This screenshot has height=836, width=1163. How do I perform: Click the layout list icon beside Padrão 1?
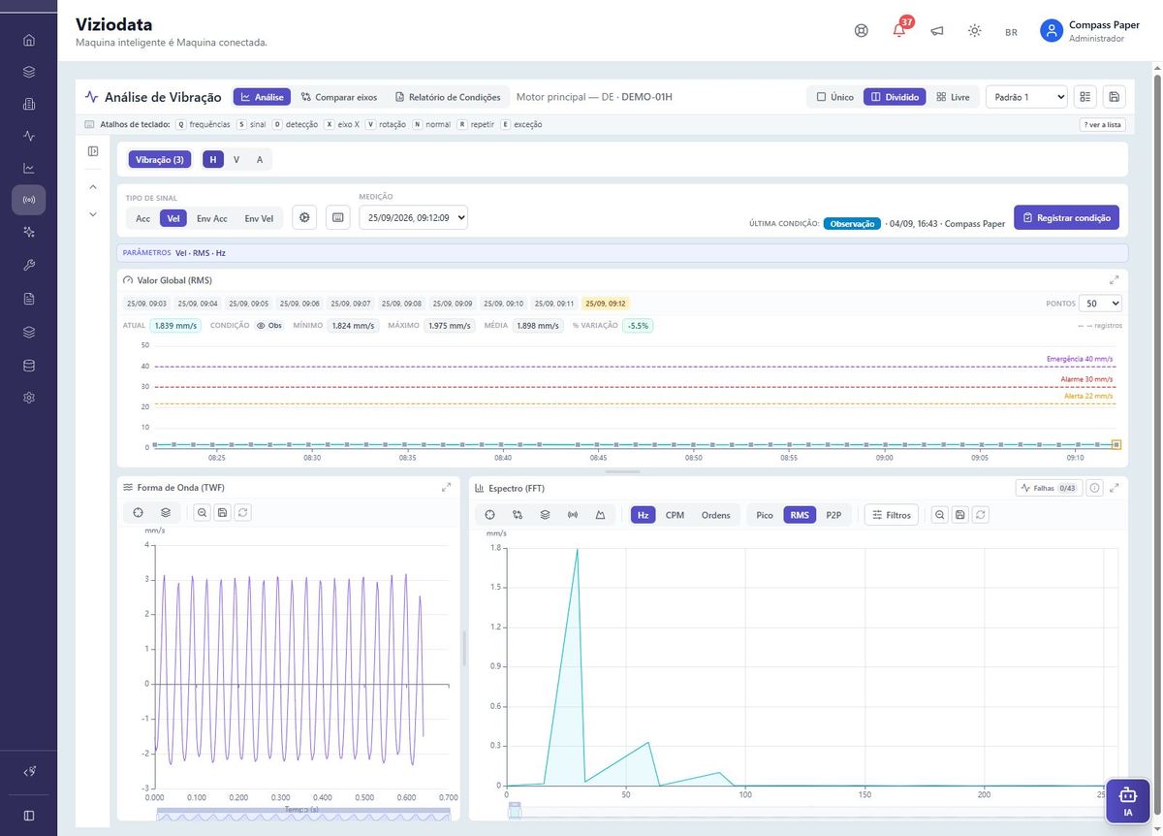click(x=1085, y=96)
